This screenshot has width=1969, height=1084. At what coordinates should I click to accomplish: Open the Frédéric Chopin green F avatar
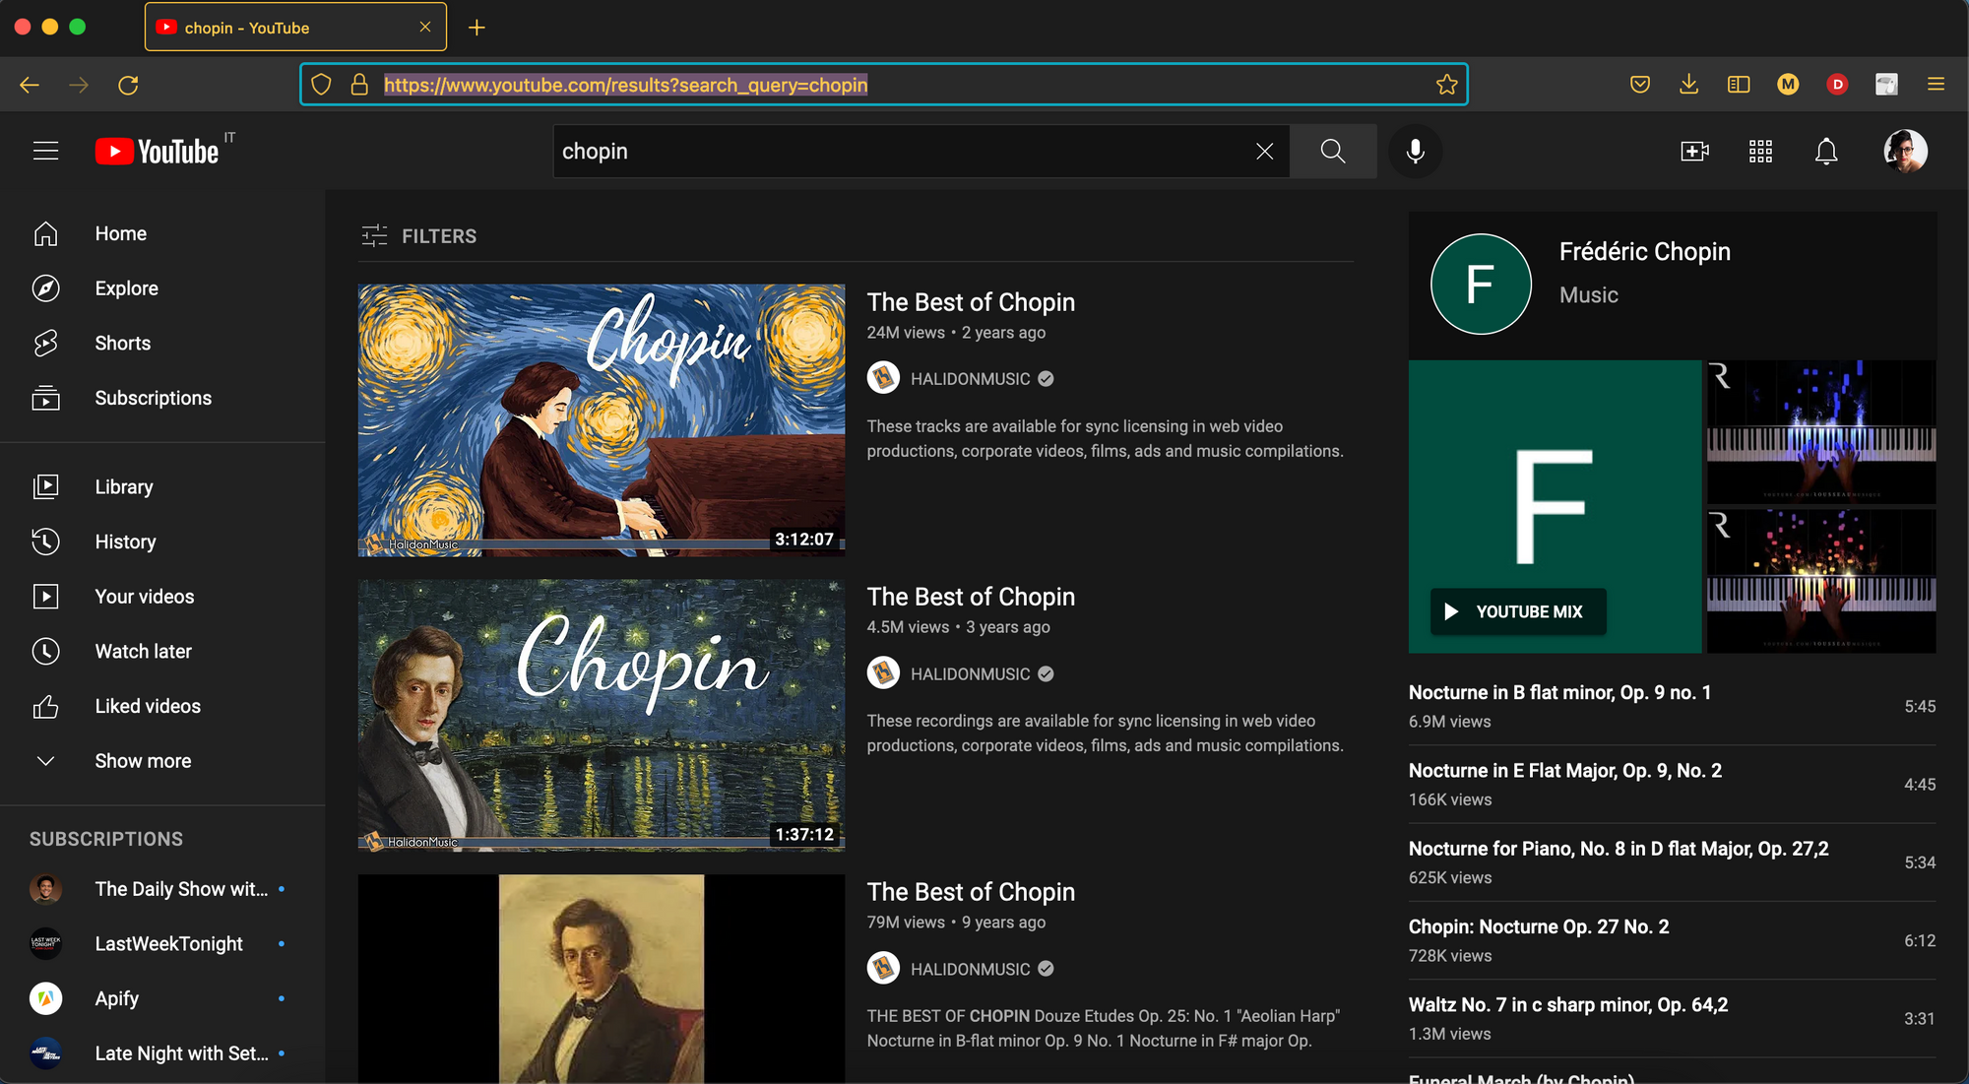pyautogui.click(x=1481, y=285)
